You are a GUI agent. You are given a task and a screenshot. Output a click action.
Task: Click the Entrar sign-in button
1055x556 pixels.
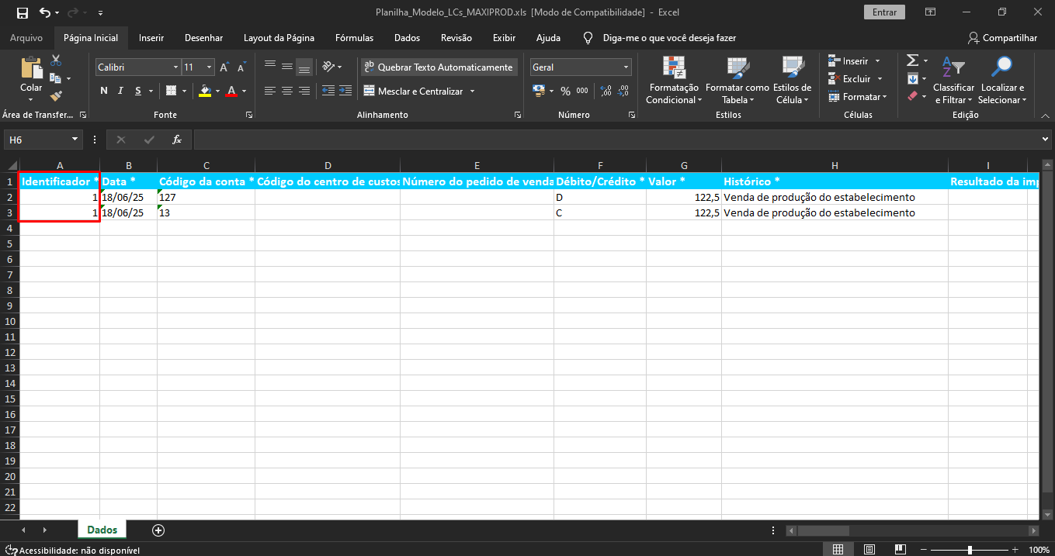point(884,12)
